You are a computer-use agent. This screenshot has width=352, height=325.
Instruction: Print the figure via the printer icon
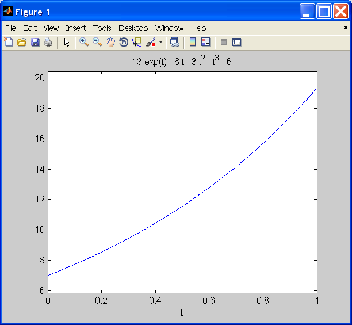pyautogui.click(x=48, y=42)
